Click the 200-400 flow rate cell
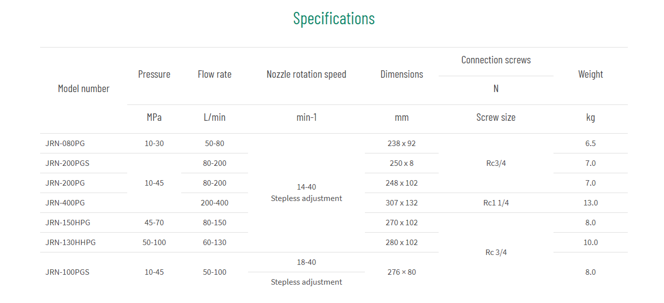This screenshot has height=303, width=664. point(214,203)
